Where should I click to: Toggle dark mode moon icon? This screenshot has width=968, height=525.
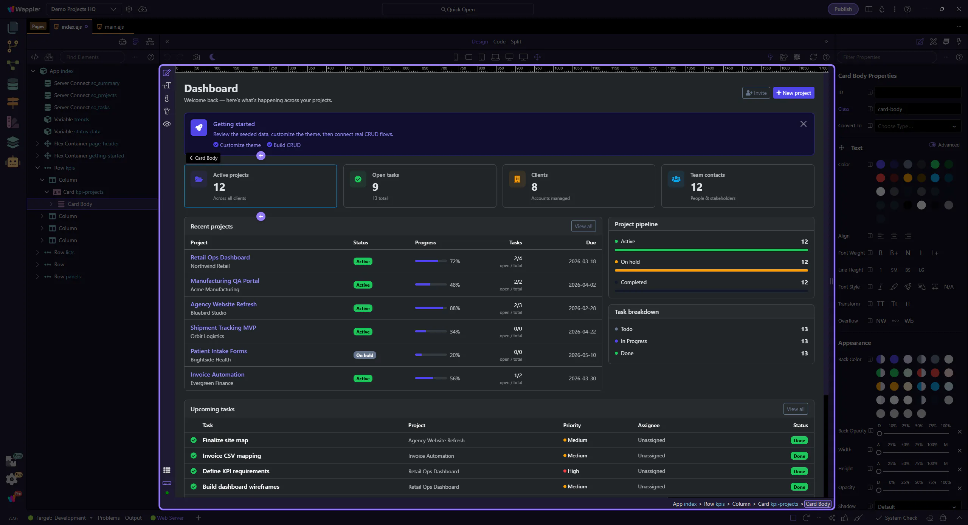coord(213,57)
